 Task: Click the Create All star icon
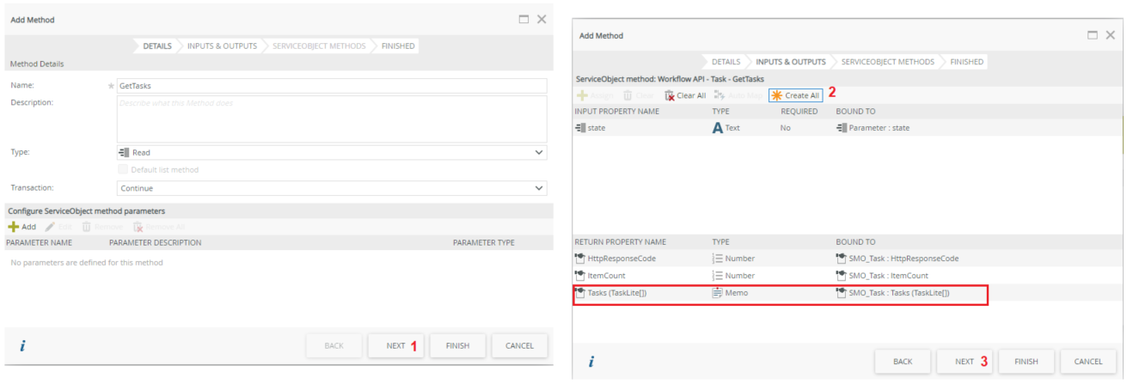pyautogui.click(x=777, y=95)
